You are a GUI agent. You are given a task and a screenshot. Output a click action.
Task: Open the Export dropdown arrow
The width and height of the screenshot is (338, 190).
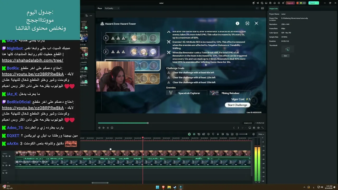click(317, 3)
